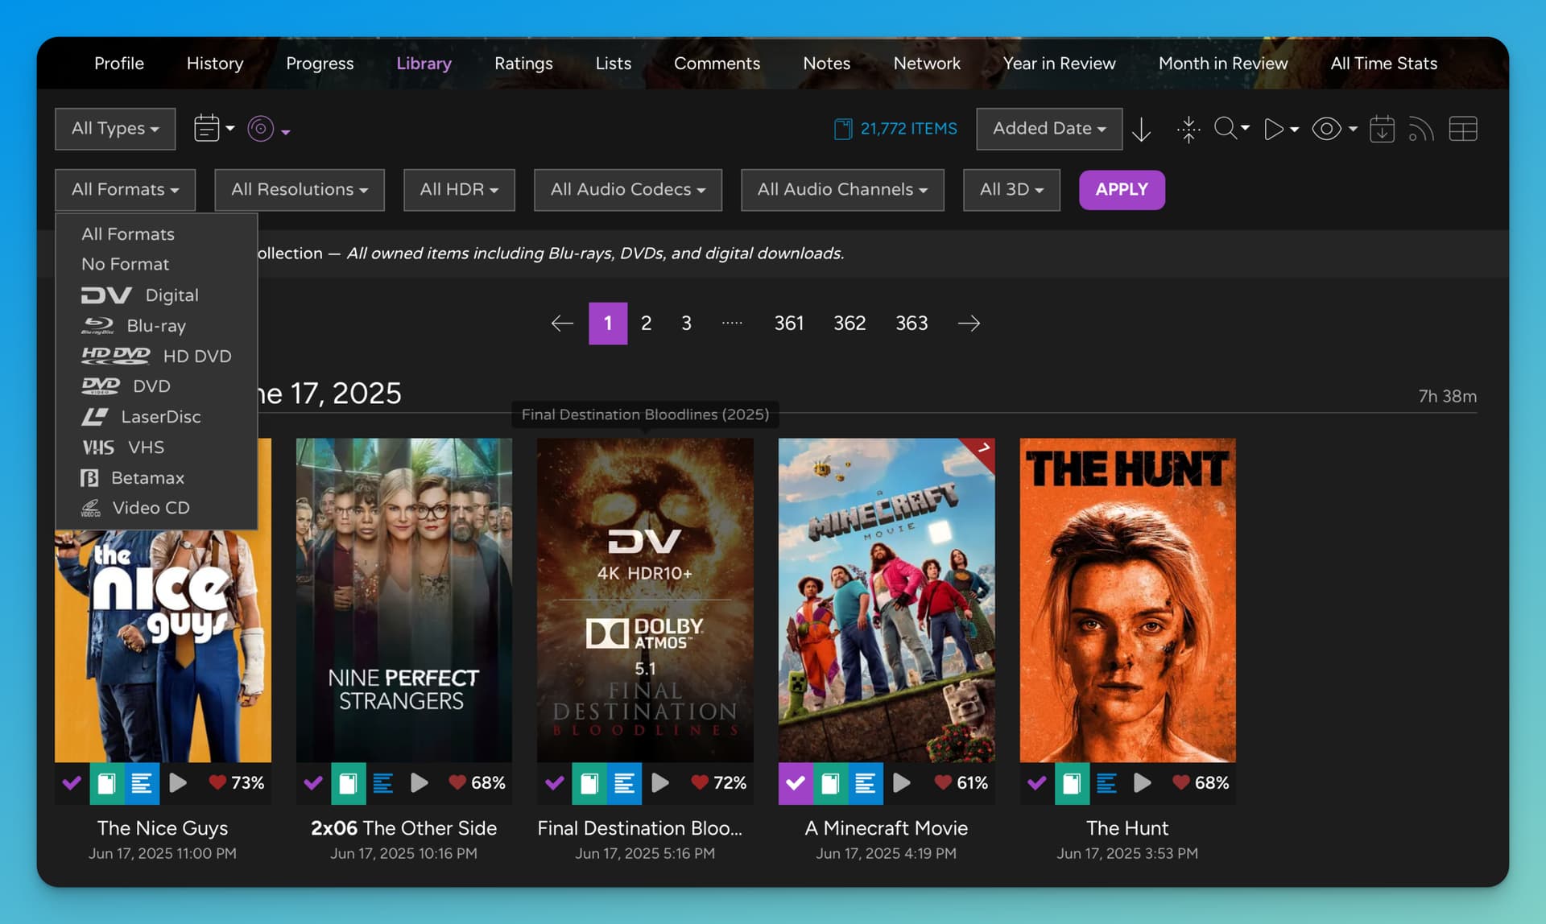
Task: Toggle watched checkmark for A Minecraft Movie
Action: tap(796, 783)
